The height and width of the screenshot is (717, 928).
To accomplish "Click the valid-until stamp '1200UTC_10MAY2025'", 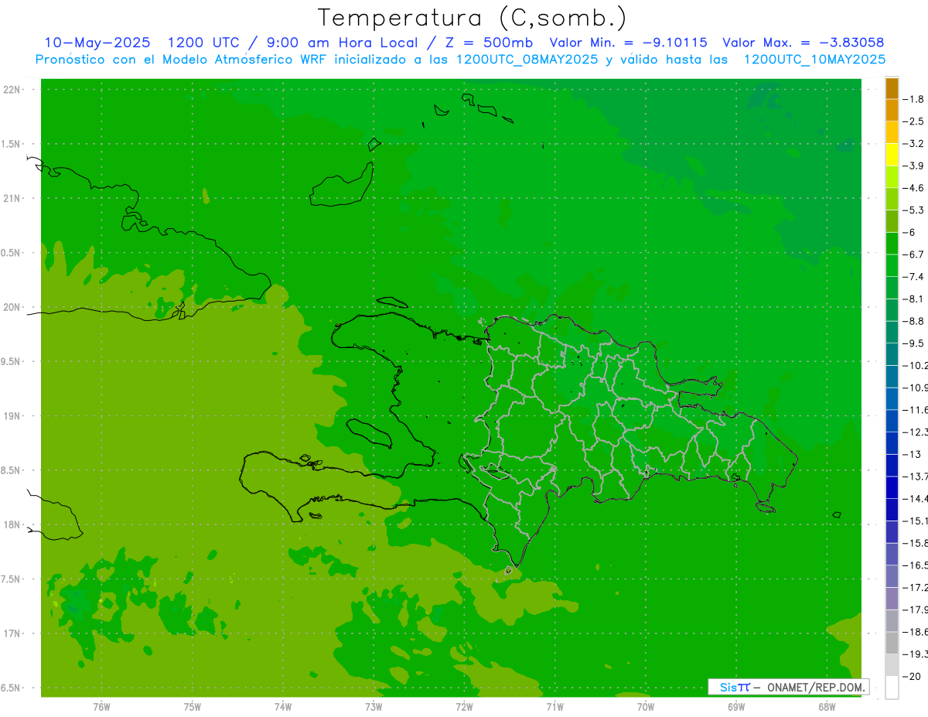I will [x=814, y=60].
